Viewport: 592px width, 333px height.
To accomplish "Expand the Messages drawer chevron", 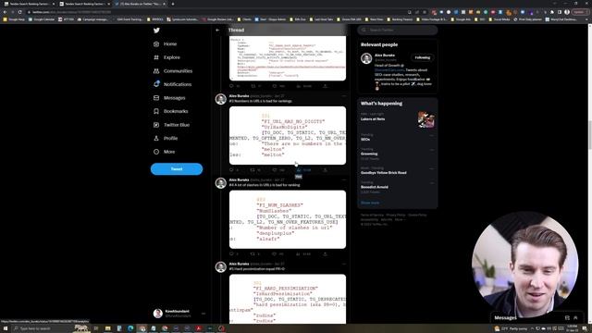I will 575,318.
